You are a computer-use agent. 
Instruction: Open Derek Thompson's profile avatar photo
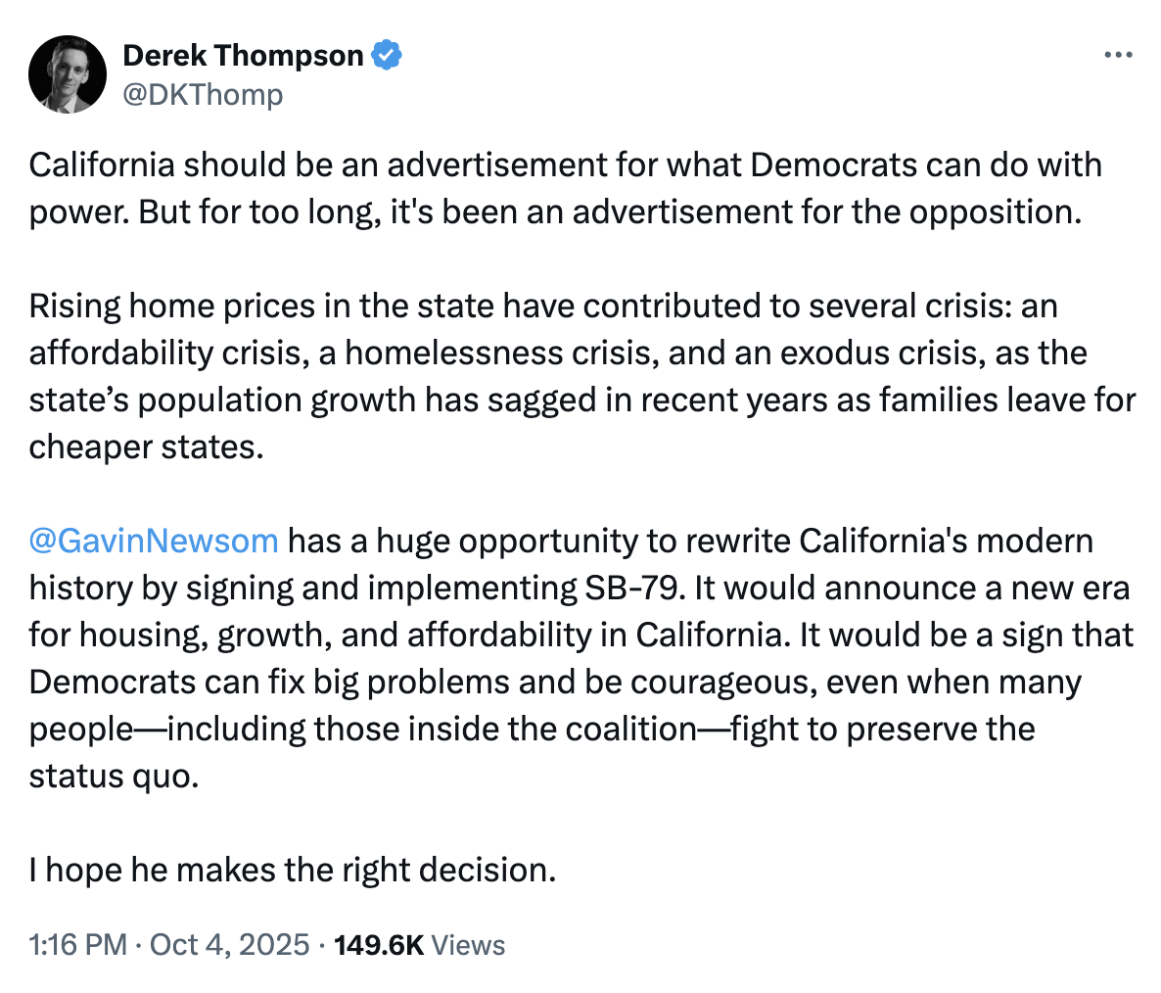[x=68, y=74]
